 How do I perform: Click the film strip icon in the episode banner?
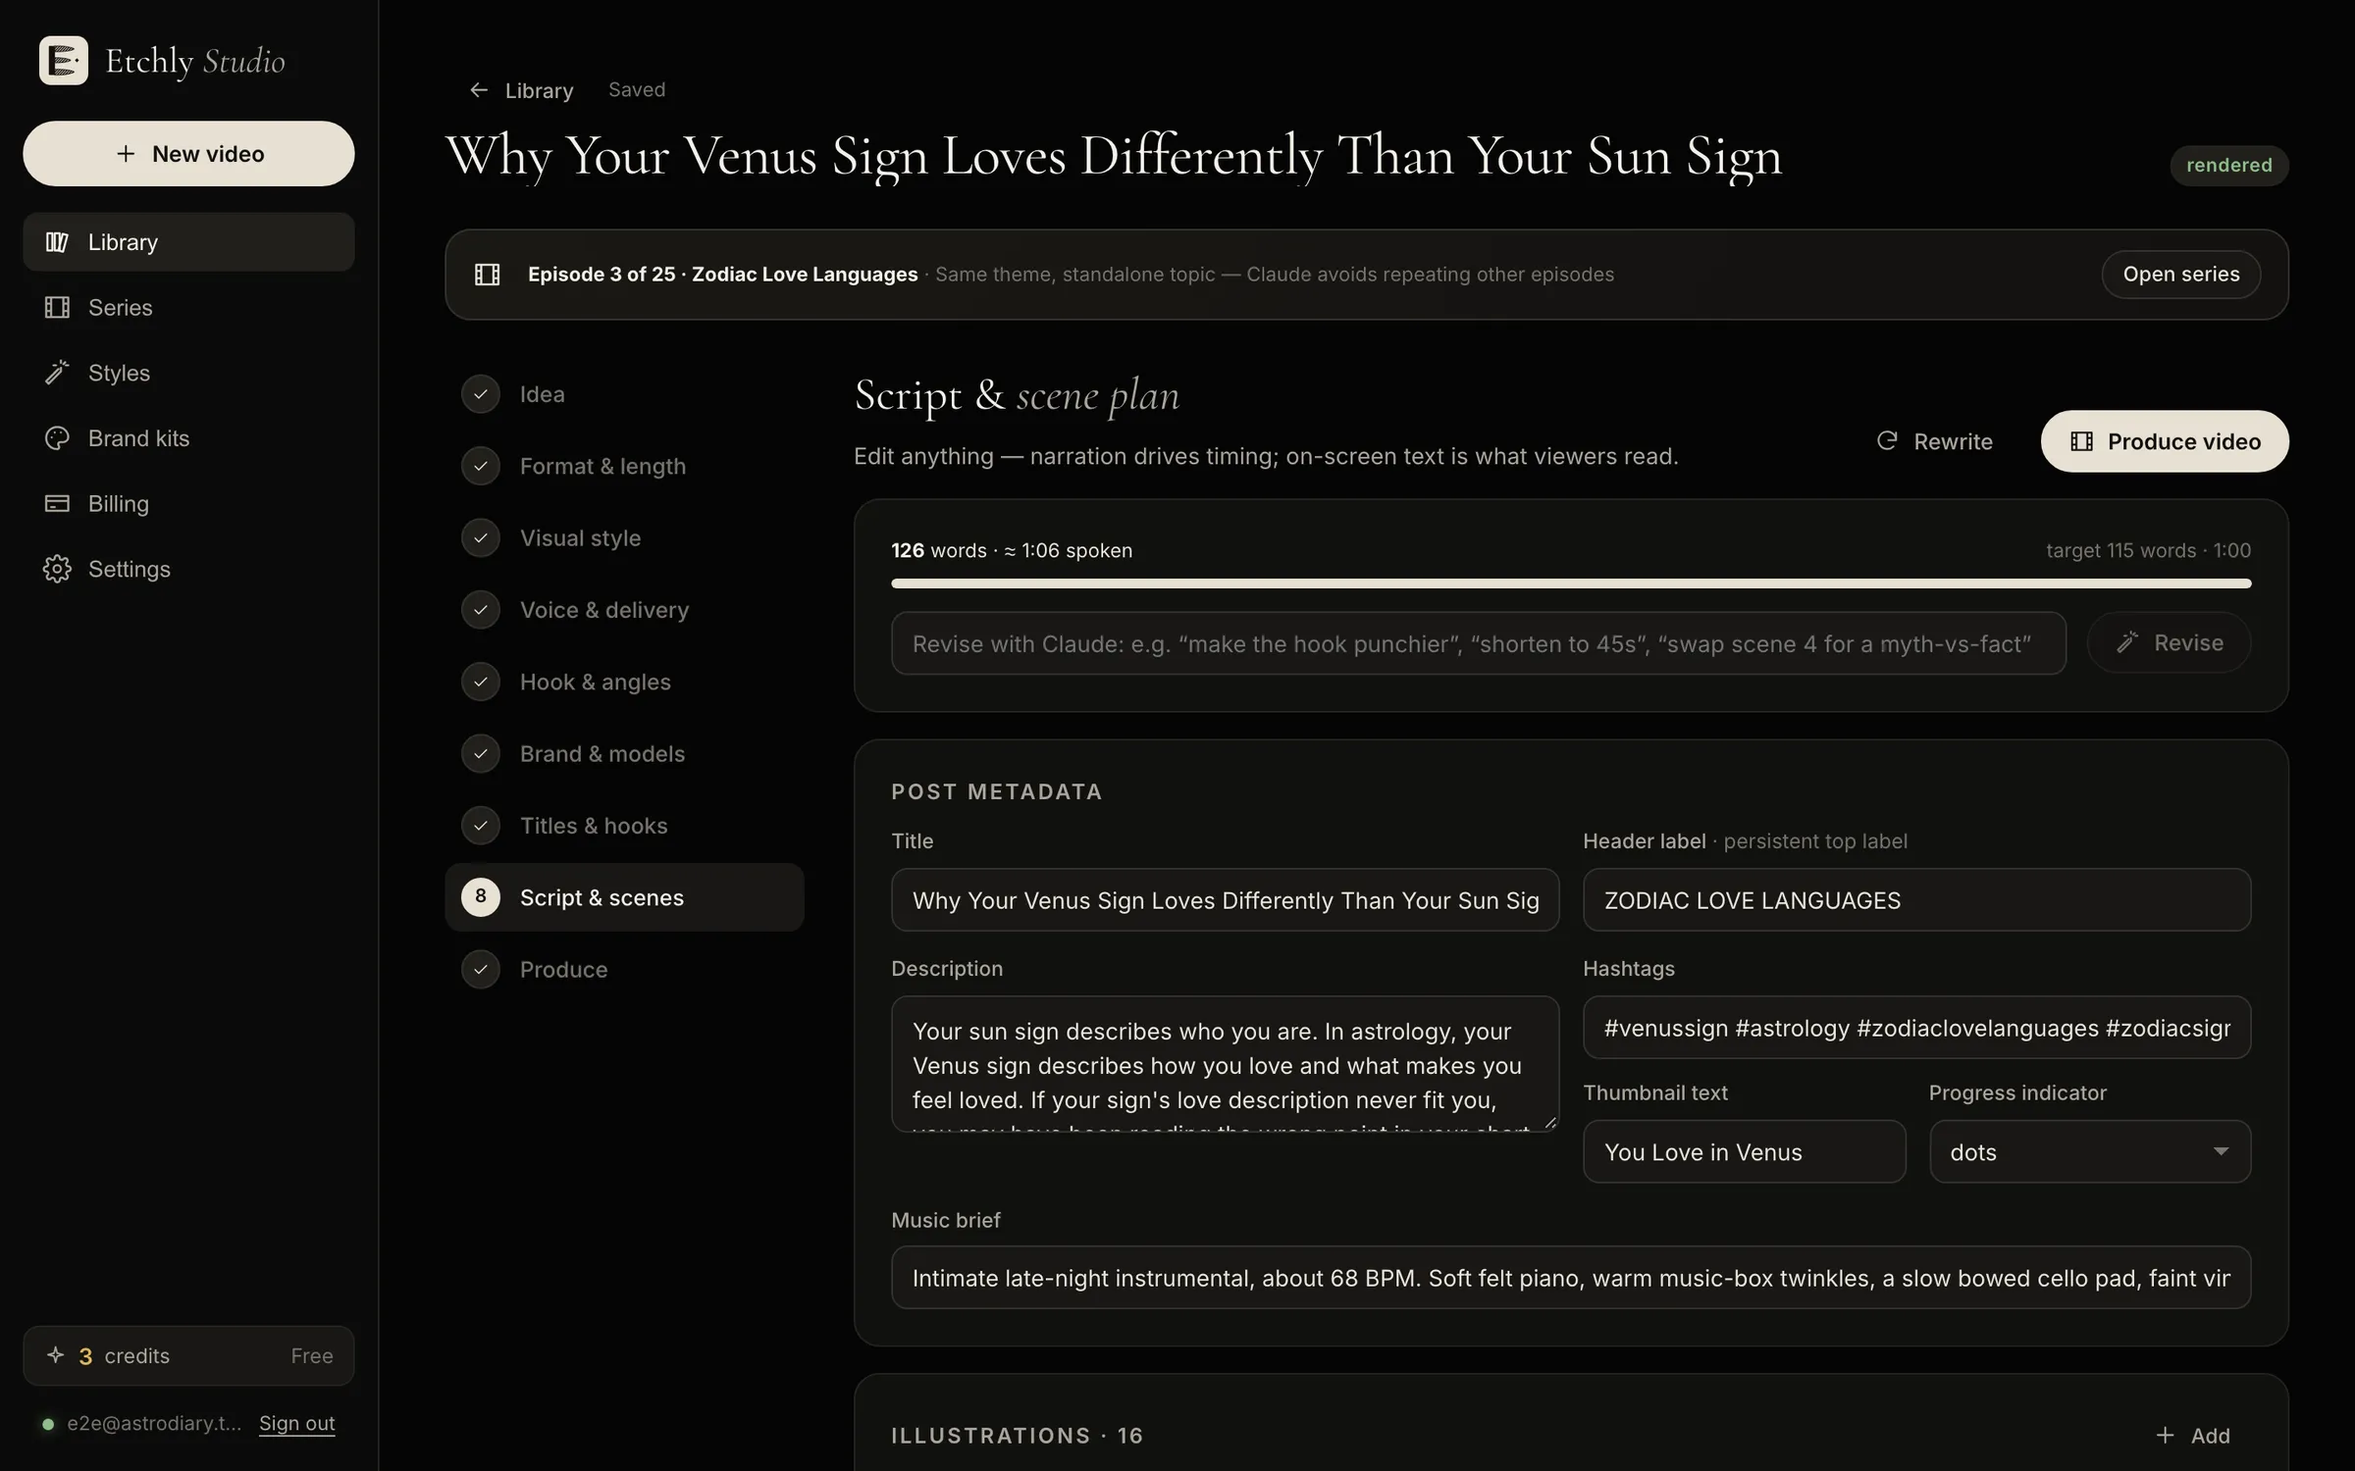coord(488,275)
